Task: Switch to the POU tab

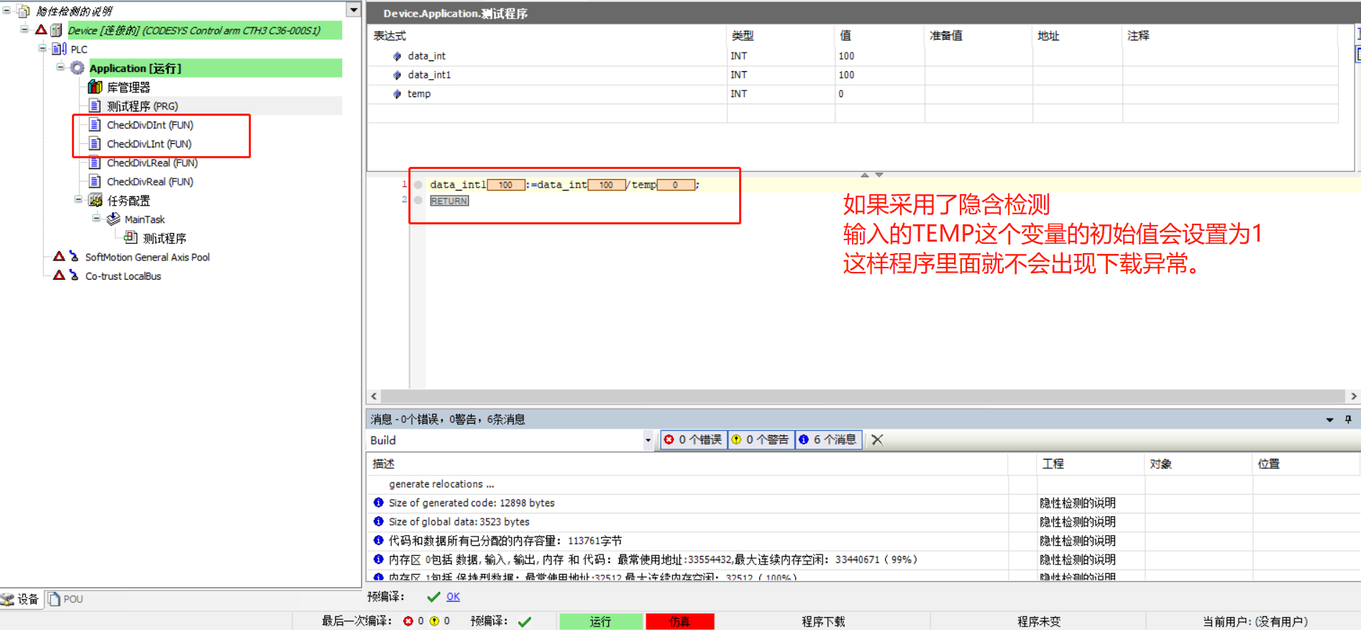Action: coord(65,599)
